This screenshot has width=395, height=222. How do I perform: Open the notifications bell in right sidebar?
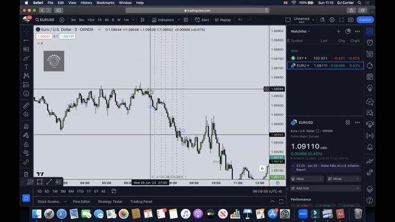point(370,147)
